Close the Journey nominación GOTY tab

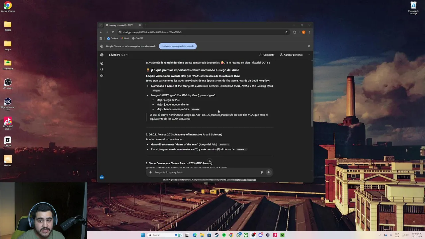[140, 25]
